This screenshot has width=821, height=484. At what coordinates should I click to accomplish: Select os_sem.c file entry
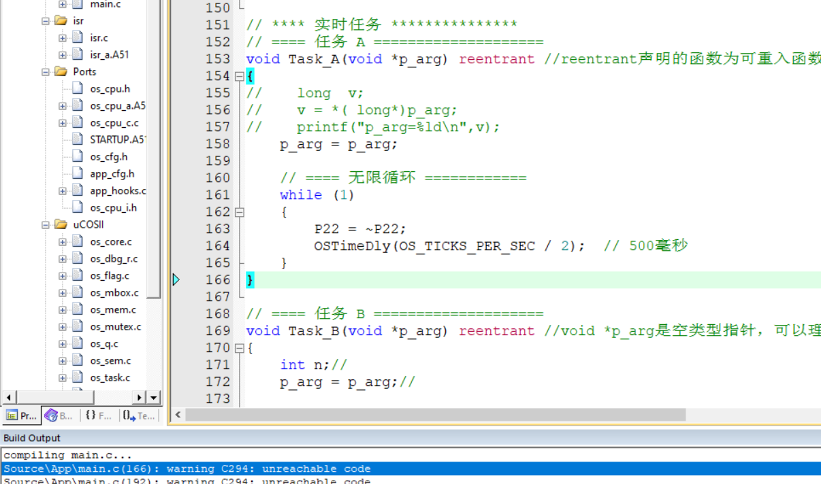pos(110,361)
